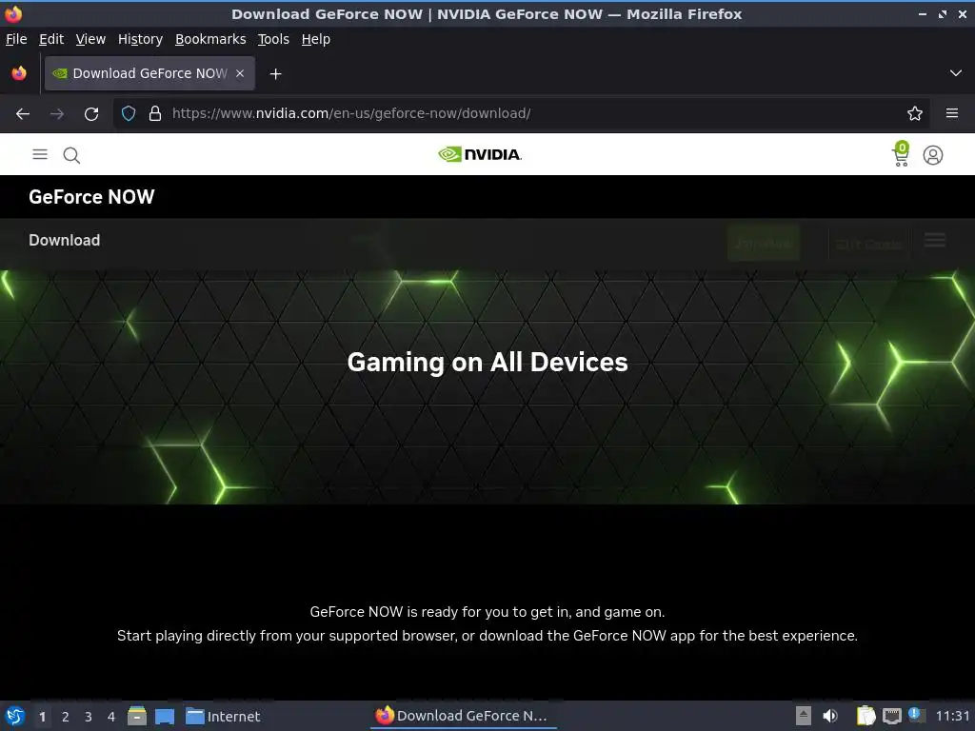975x731 pixels.
Task: Open the update notification tray icon
Action: (x=916, y=714)
